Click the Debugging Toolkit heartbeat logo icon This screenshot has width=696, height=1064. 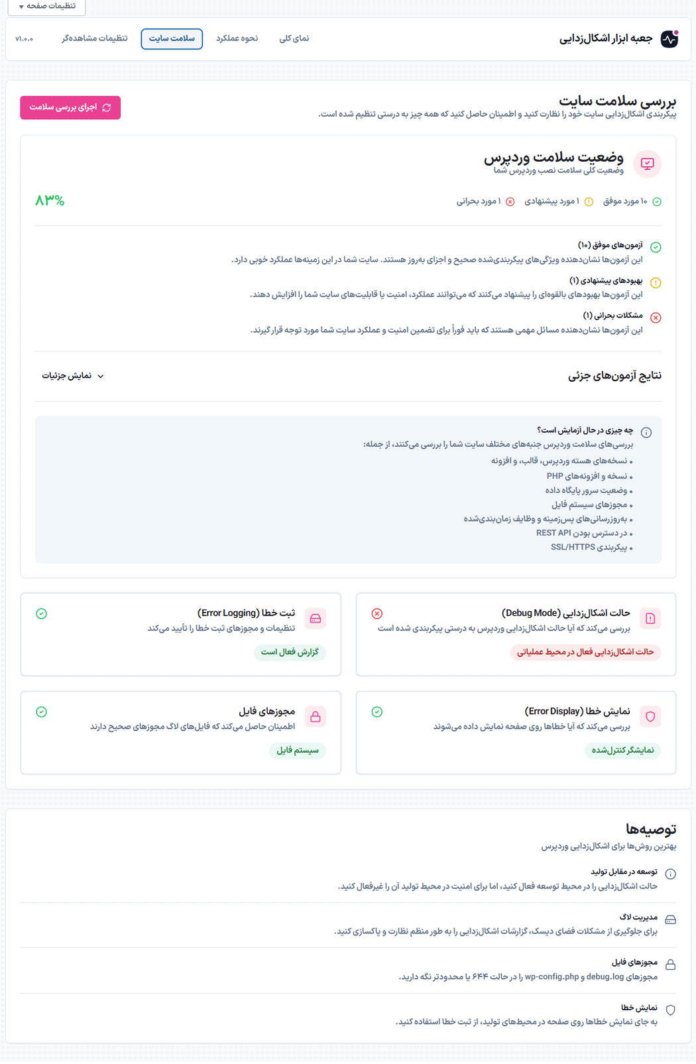[669, 38]
